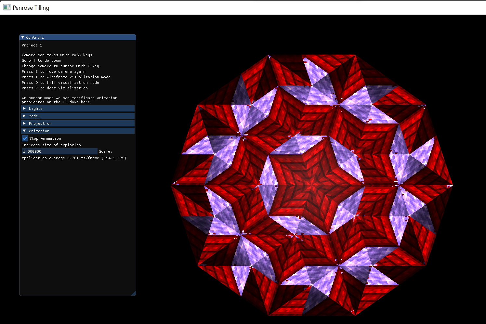Expand the Projection section
Viewport: 486px width, 324px height.
78,123
